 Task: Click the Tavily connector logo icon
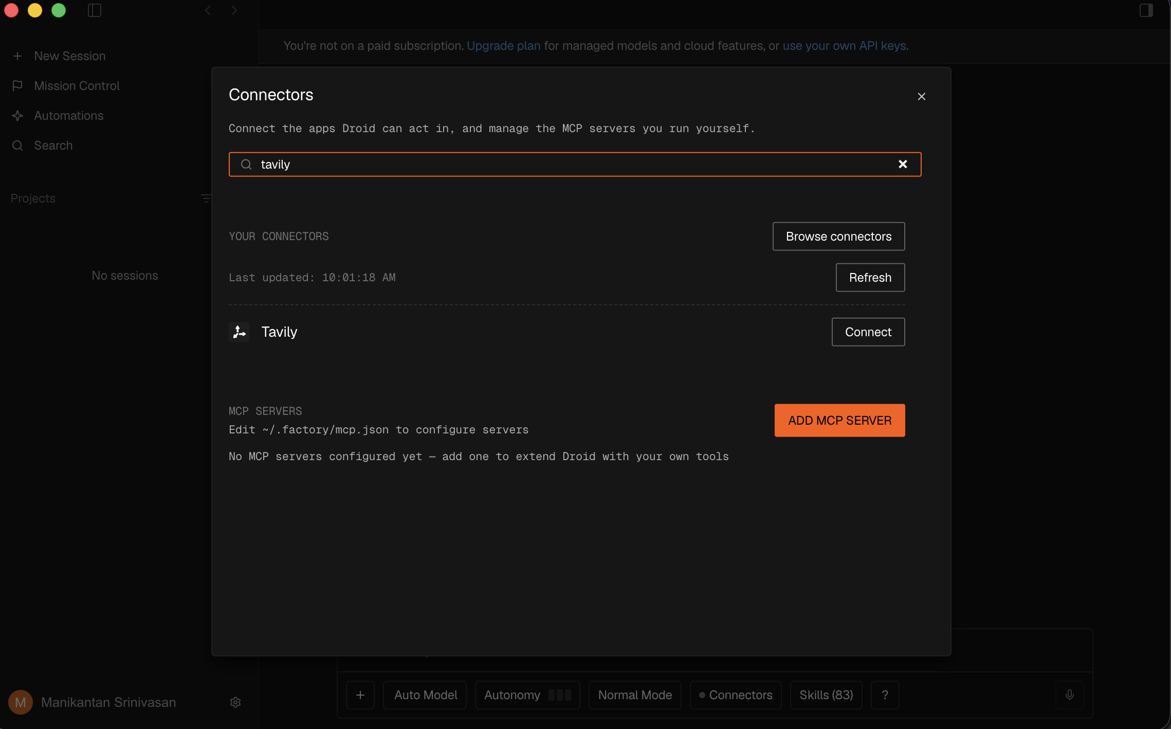point(239,332)
